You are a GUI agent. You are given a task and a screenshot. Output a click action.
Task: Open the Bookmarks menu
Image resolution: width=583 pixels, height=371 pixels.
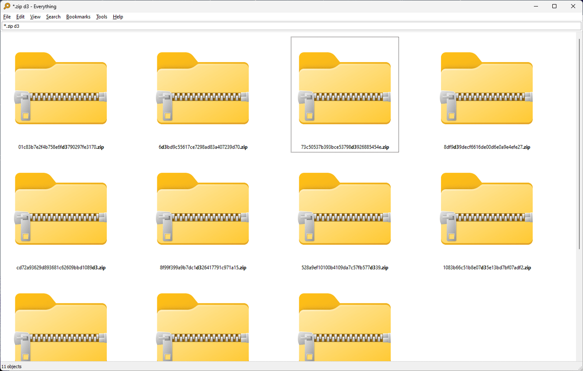[x=78, y=17]
